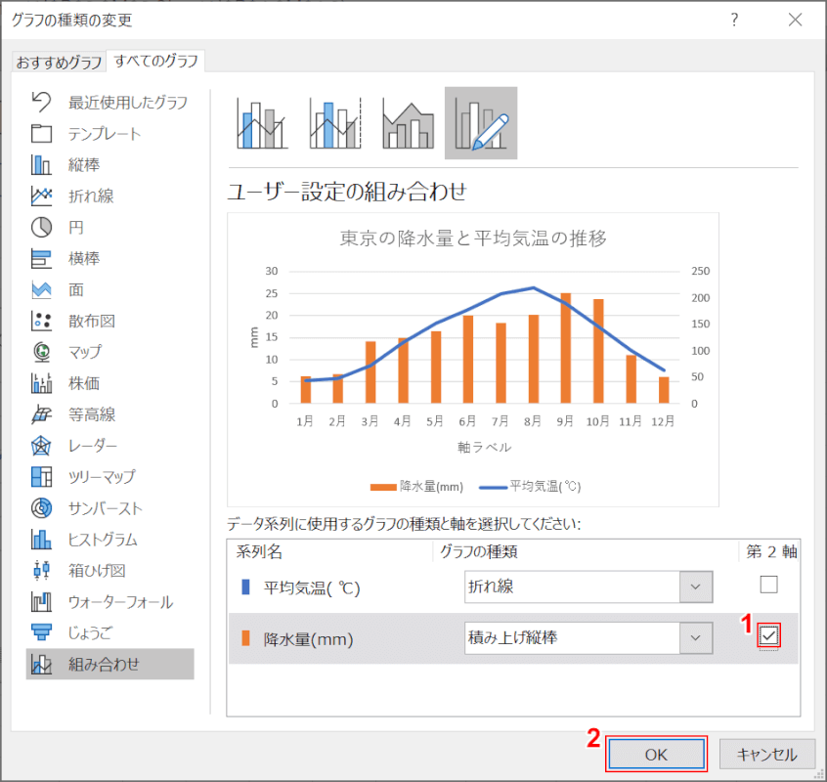Image resolution: width=827 pixels, height=782 pixels.
Task: Click the ユーザー設定の組み合わせ heading
Action: (347, 192)
